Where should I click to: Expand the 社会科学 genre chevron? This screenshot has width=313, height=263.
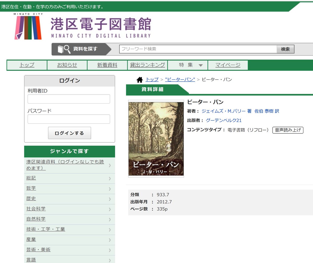(x=110, y=209)
